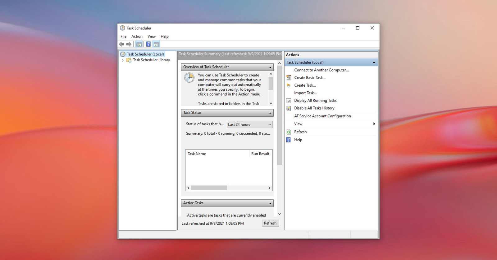Collapse the Task Status section

[270, 113]
